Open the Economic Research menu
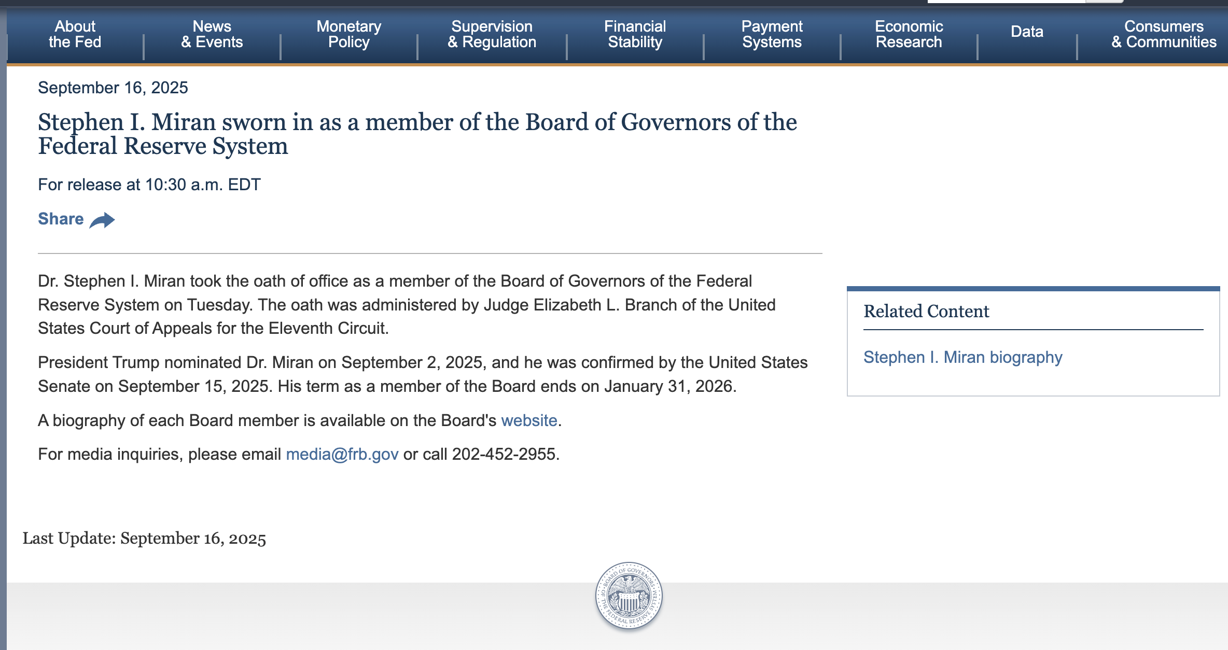This screenshot has height=650, width=1228. tap(909, 34)
